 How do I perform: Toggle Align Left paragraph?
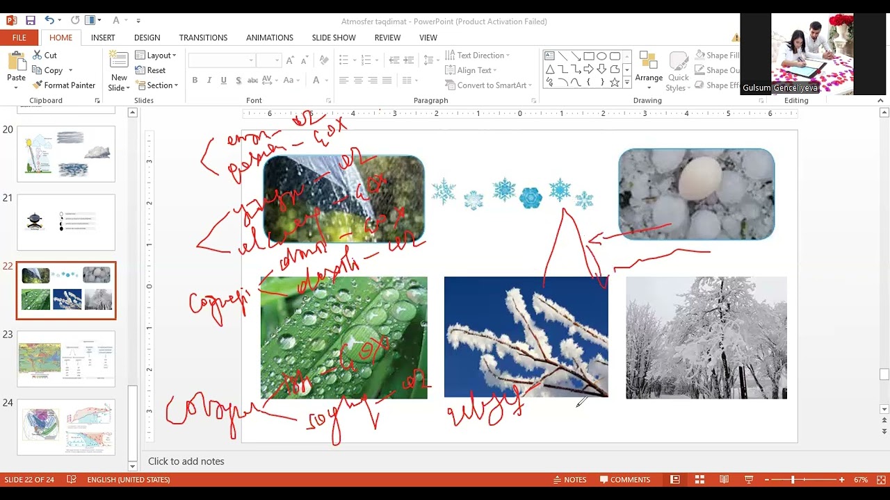click(x=343, y=81)
